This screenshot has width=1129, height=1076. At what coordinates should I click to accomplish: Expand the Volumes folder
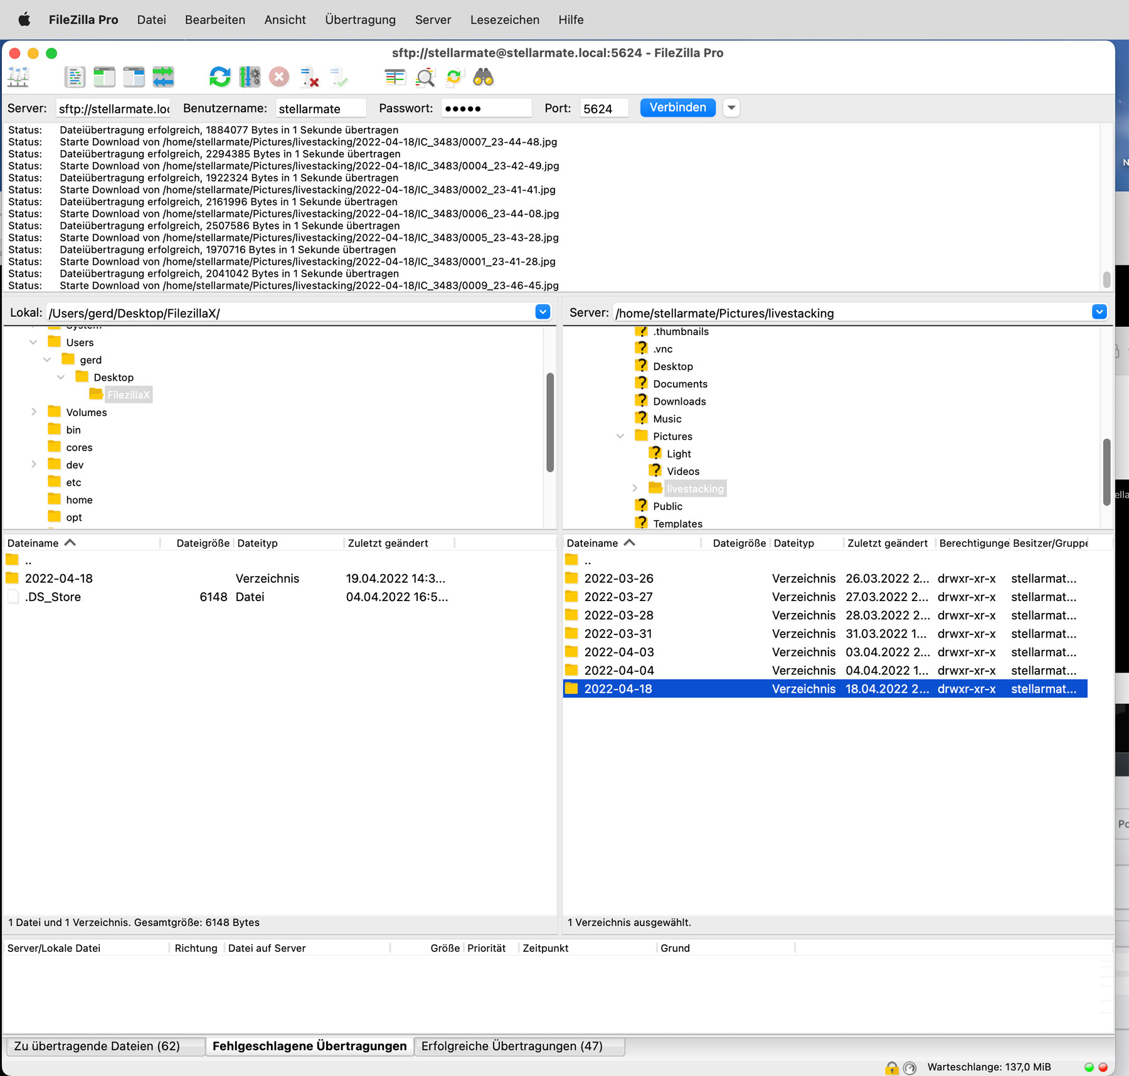click(x=34, y=412)
